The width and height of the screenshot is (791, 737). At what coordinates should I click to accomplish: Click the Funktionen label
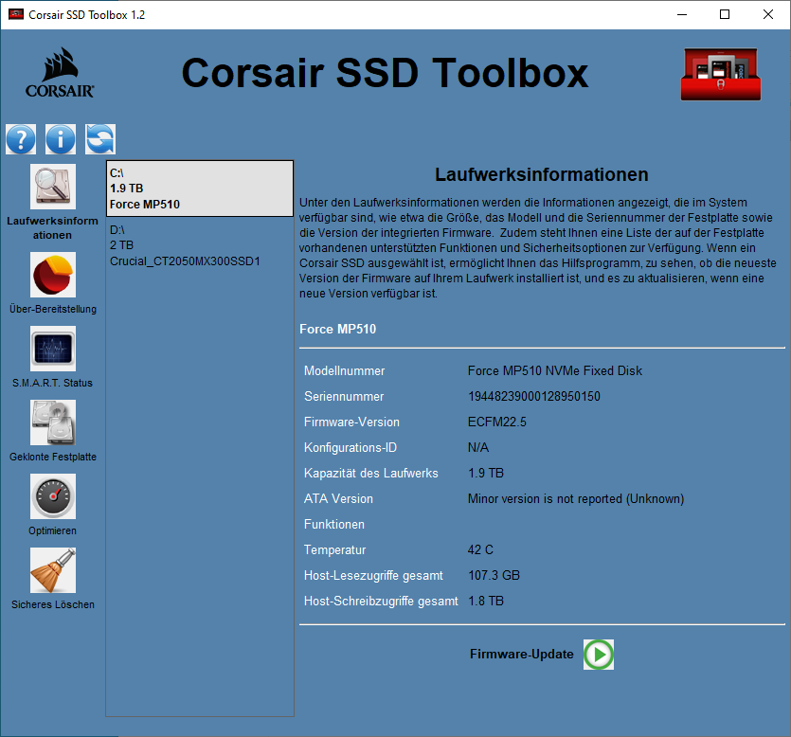[x=334, y=525]
